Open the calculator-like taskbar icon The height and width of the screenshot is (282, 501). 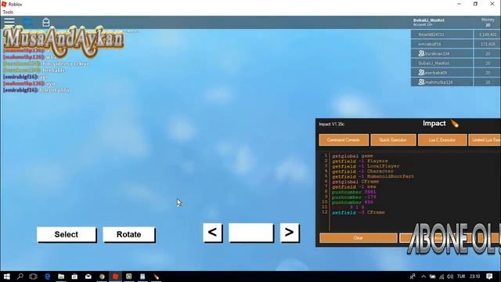[x=142, y=277]
